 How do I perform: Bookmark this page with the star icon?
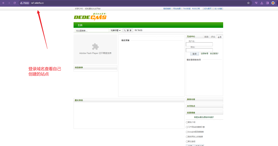point(248,3)
